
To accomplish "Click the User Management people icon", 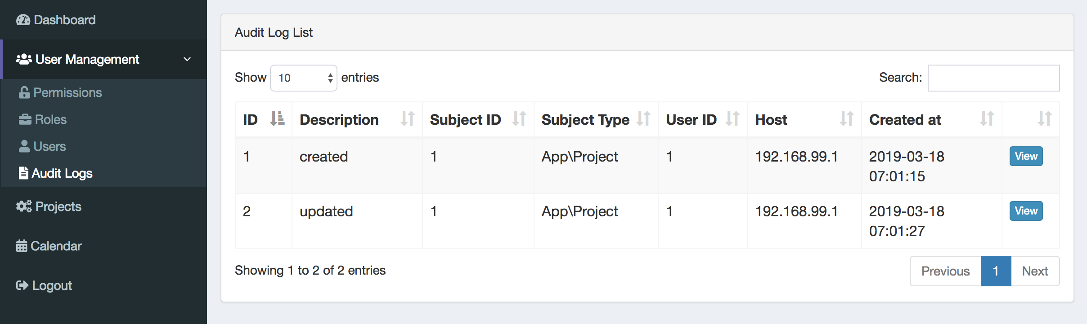I will (24, 59).
